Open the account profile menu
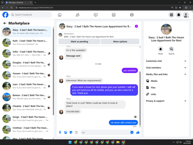Screen dimensions: 193x145 point(186,15)
